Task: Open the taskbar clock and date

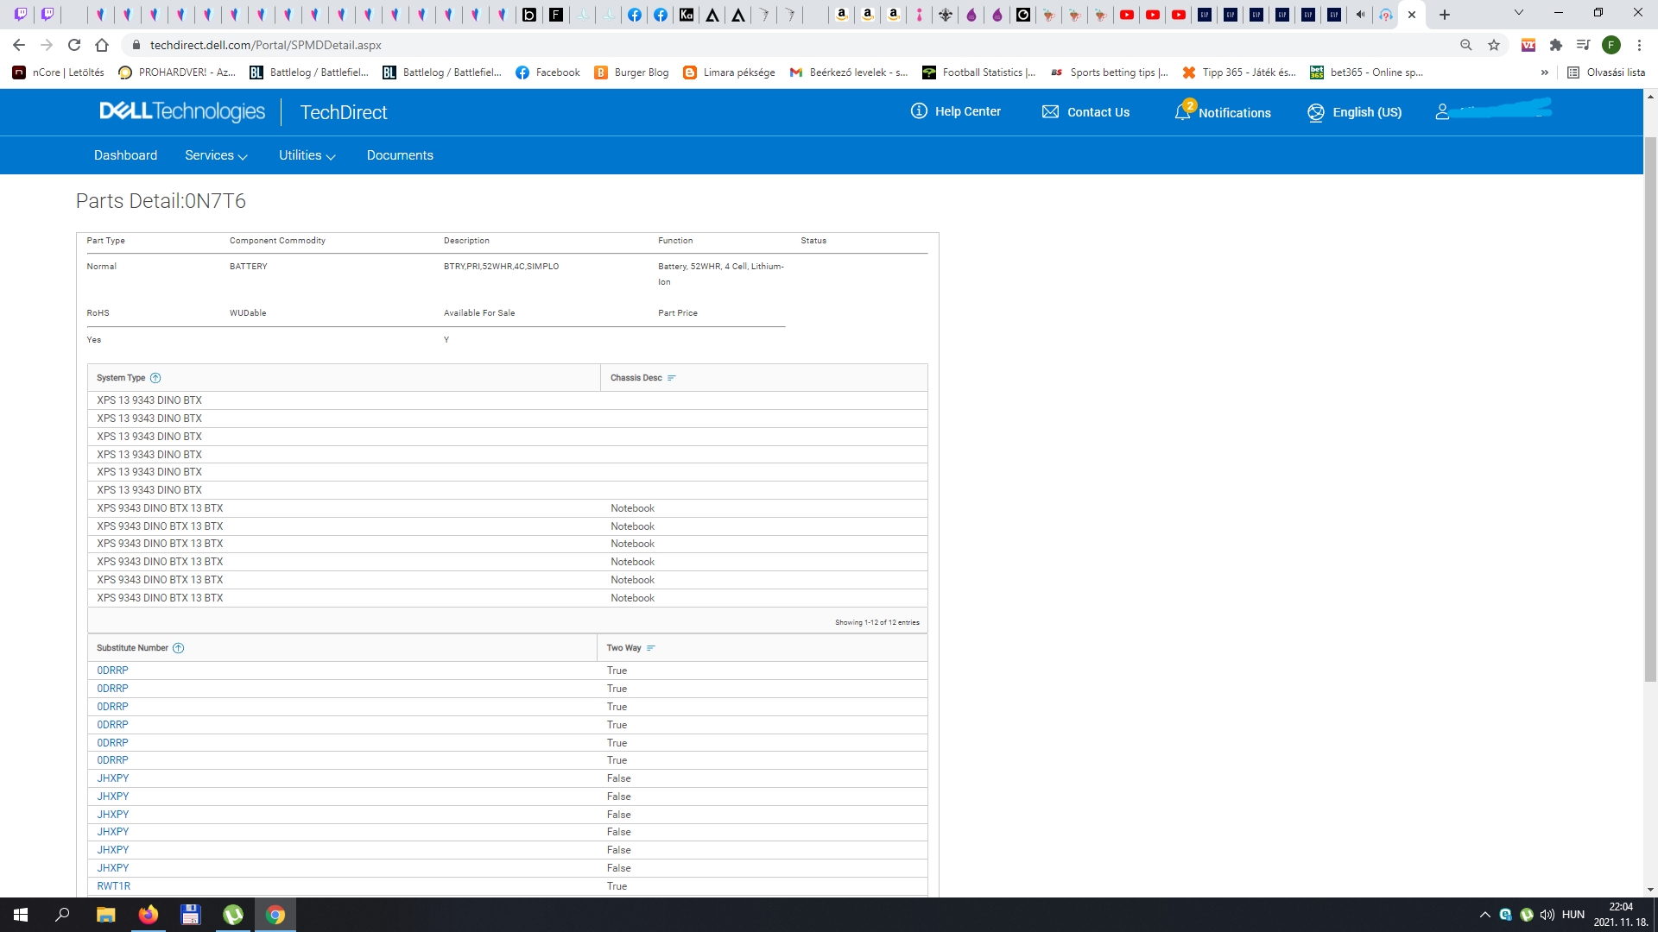Action: 1621,915
